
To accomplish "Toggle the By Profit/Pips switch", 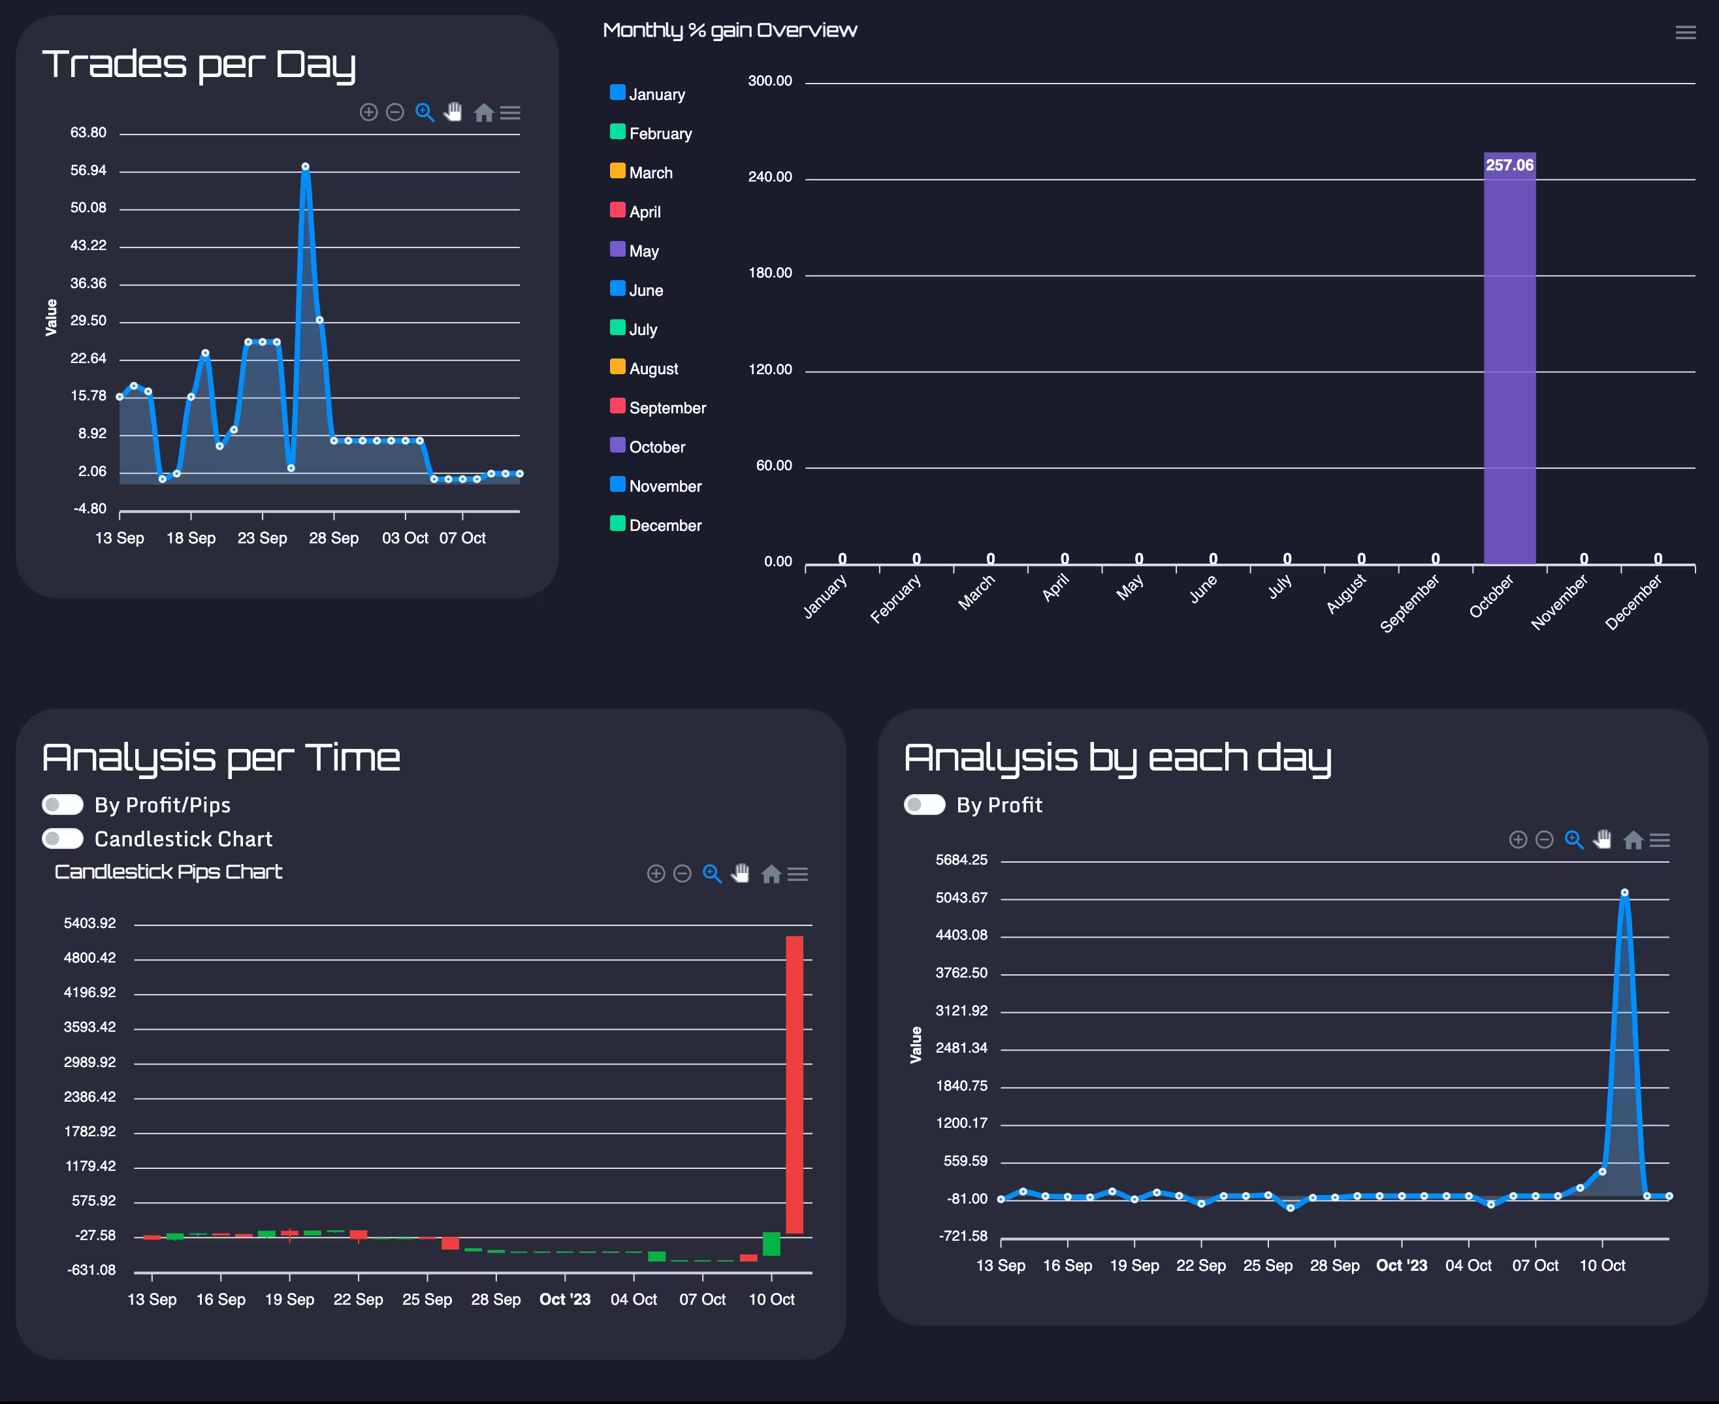I will point(63,805).
